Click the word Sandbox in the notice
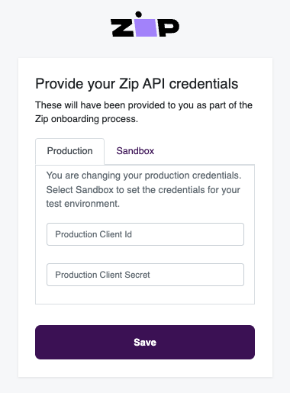Screen dimensions: 290x393 click(95, 190)
